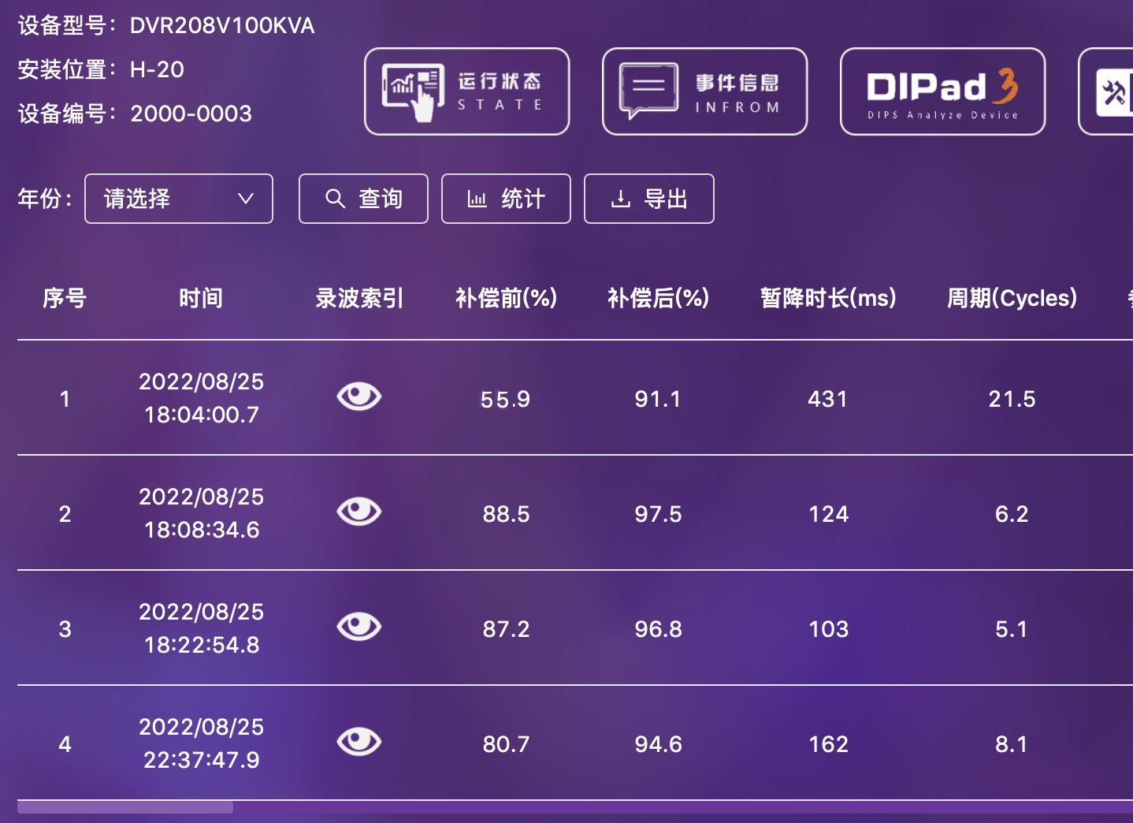Open the partially visible tools icon button
This screenshot has height=823, width=1133.
point(1106,91)
